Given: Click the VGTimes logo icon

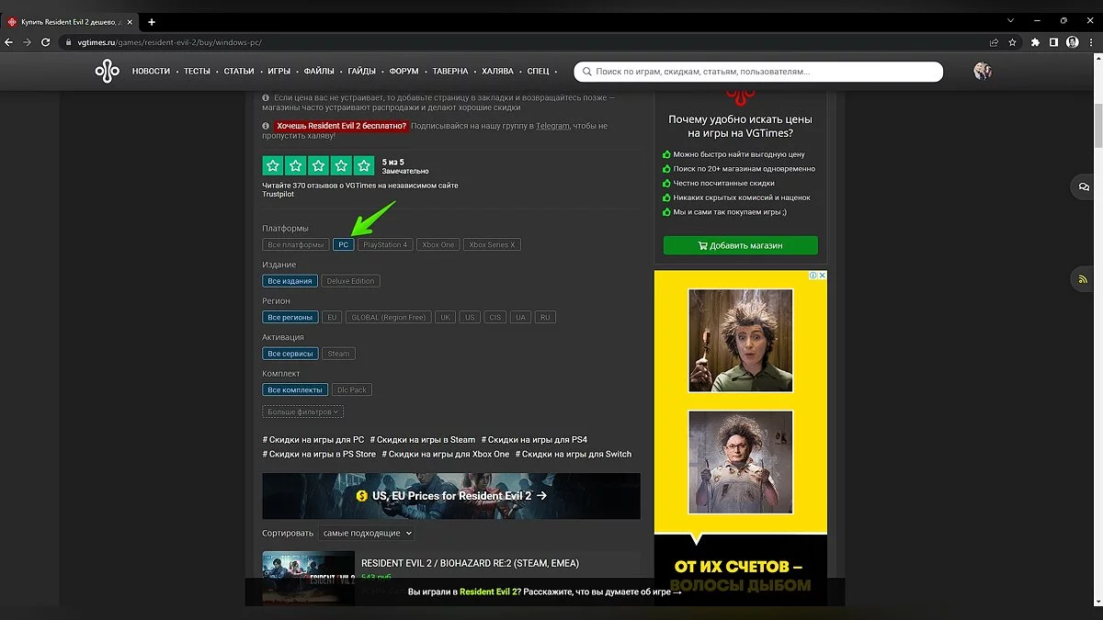Looking at the screenshot, I should point(108,71).
